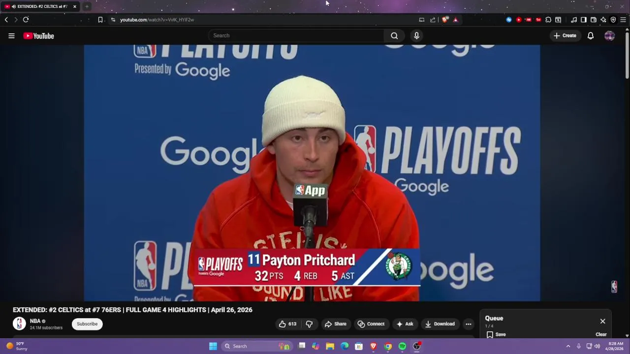Open Brave Rewards triangle icon

coord(455,20)
